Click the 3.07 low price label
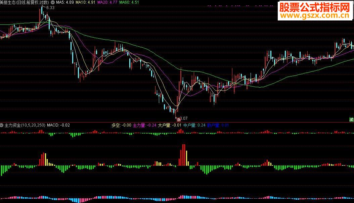 click(x=184, y=118)
